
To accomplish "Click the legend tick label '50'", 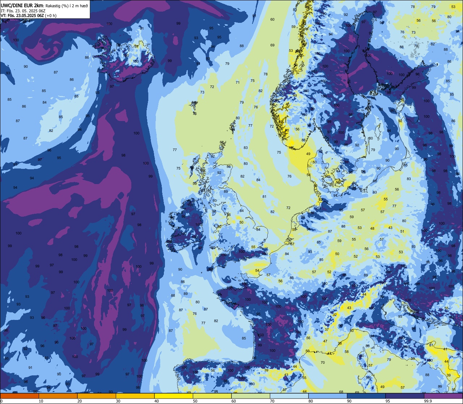I will [x=195, y=401].
